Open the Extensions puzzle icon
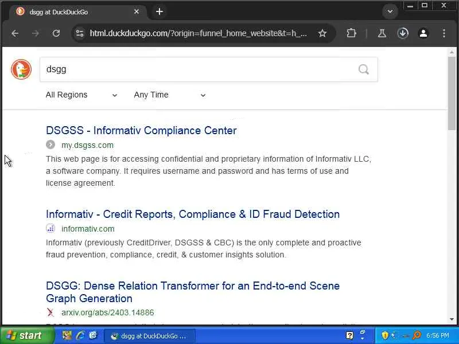This screenshot has height=344, width=459. [351, 33]
